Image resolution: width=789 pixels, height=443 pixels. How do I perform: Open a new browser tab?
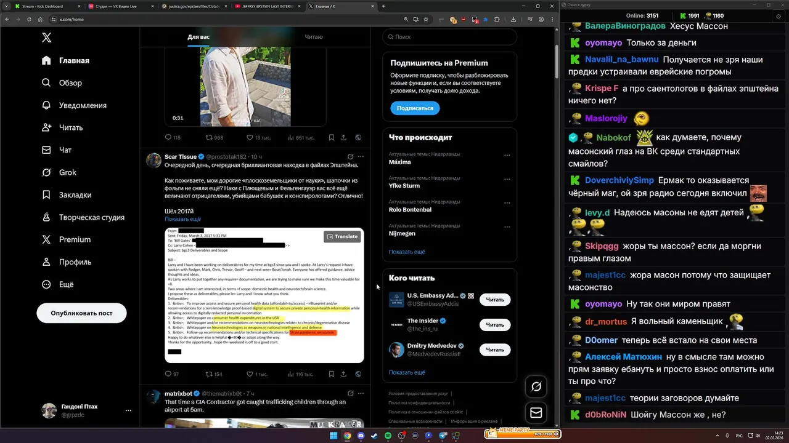click(383, 6)
